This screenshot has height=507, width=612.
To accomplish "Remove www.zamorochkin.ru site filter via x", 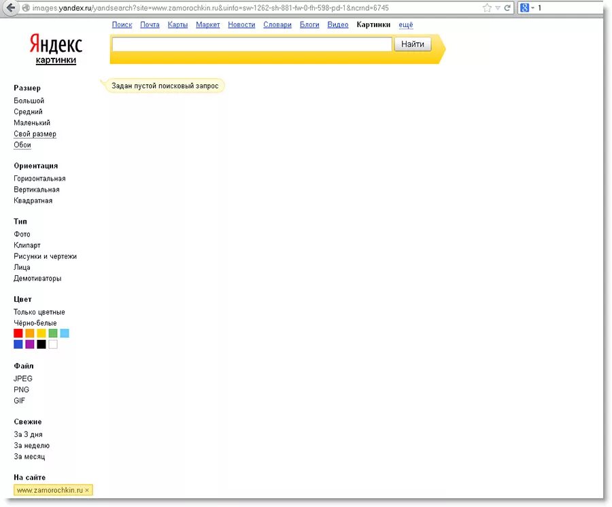I will [x=87, y=490].
